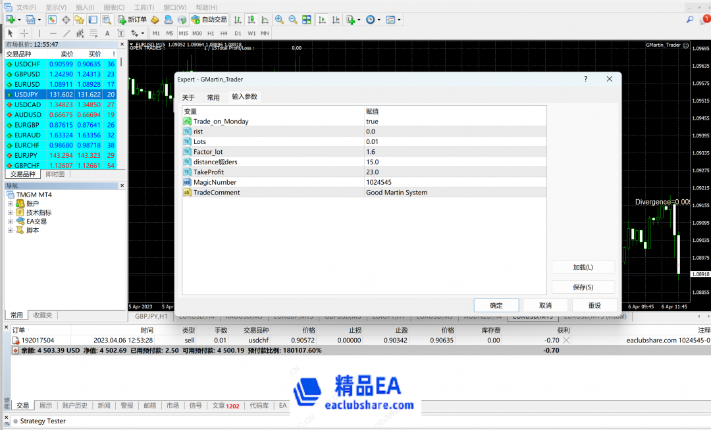Select the text label (A) tool
This screenshot has height=430, width=711.
107,32
